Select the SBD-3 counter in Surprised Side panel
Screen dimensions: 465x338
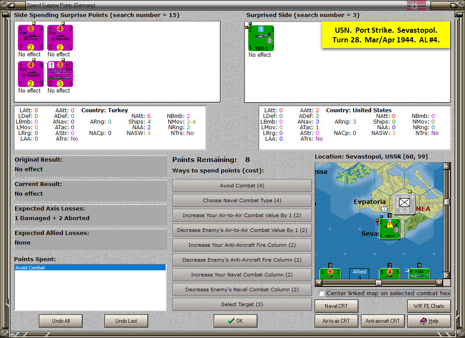click(261, 38)
